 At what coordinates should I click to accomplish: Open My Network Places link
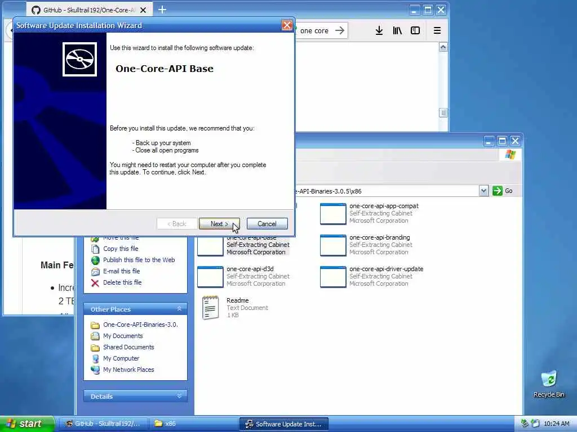[x=128, y=370]
